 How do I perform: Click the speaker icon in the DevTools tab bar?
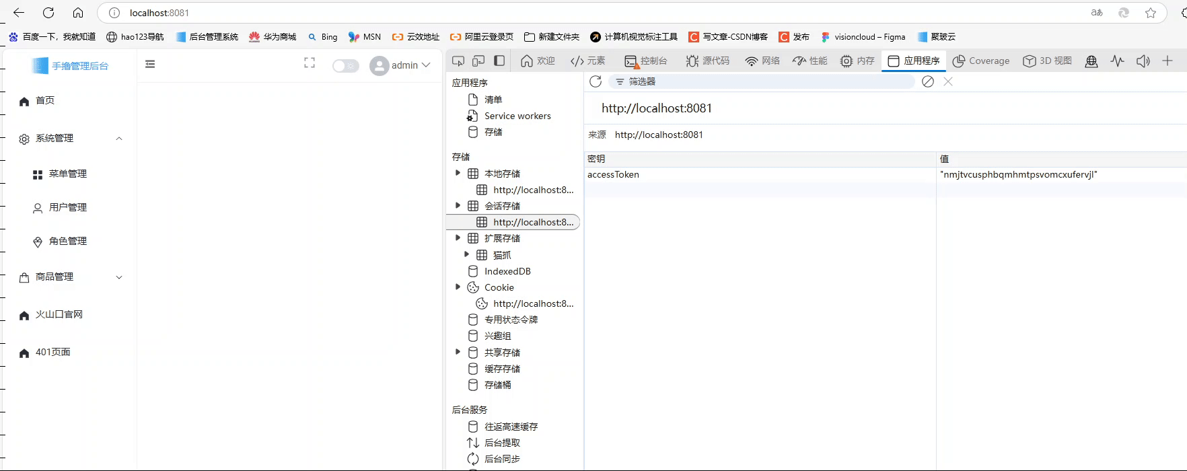(1143, 61)
